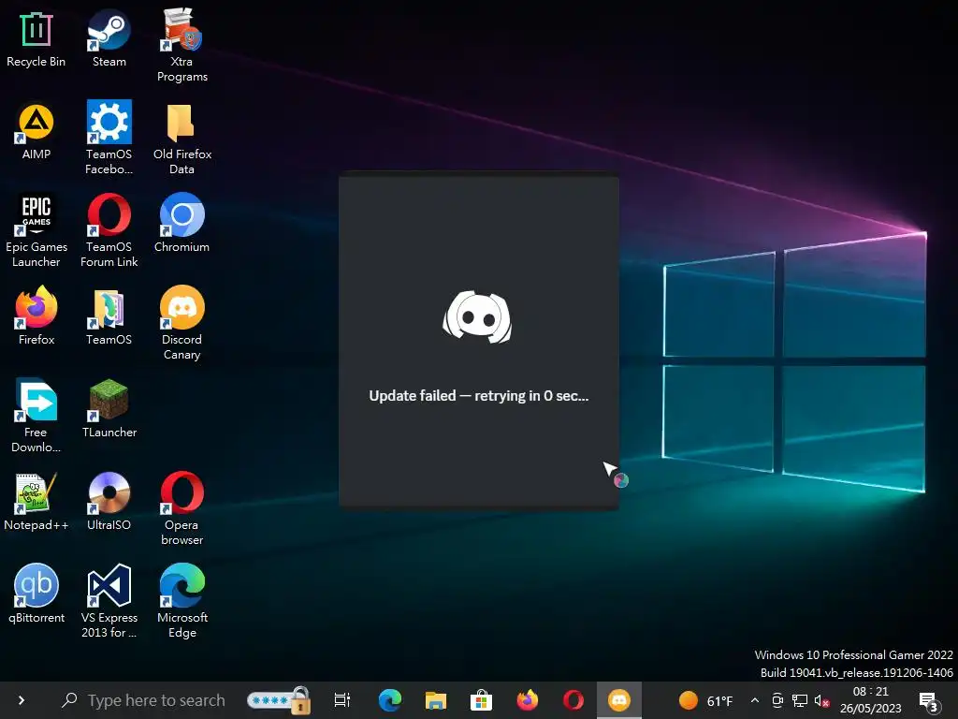Open the Microsoft Edge desktop shortcut

point(182,602)
